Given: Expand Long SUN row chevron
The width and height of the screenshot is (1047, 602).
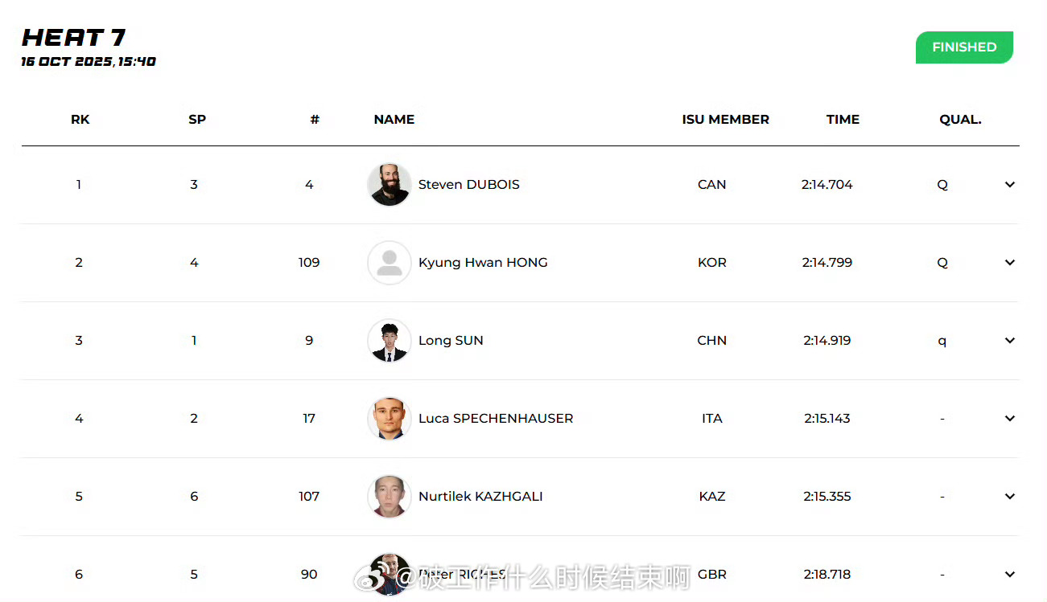Looking at the screenshot, I should tap(1010, 341).
